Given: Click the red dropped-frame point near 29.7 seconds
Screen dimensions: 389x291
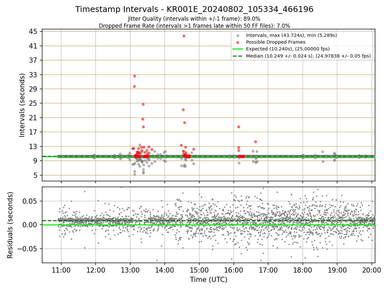Looking at the screenshot, I should (x=134, y=86).
